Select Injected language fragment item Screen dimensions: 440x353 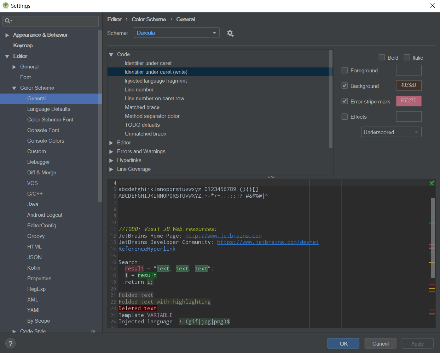tap(156, 81)
